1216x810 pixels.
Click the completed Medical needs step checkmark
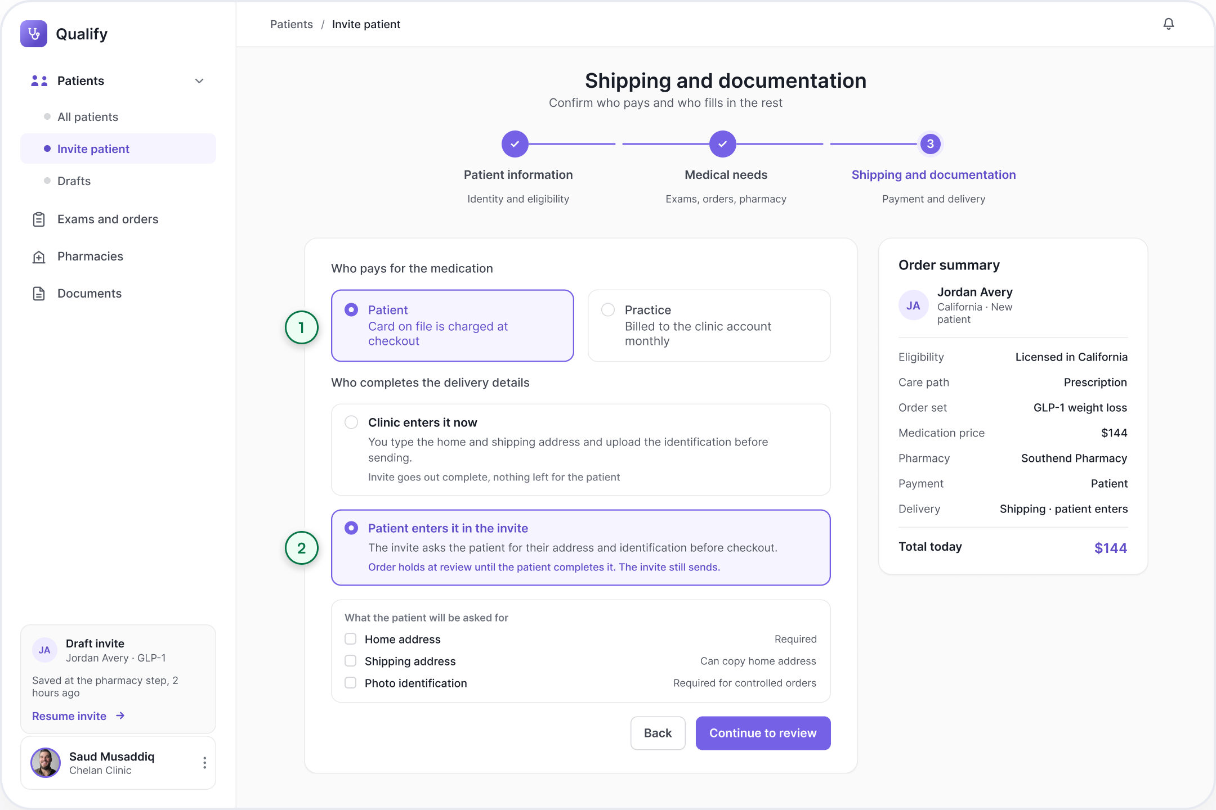[x=723, y=144]
